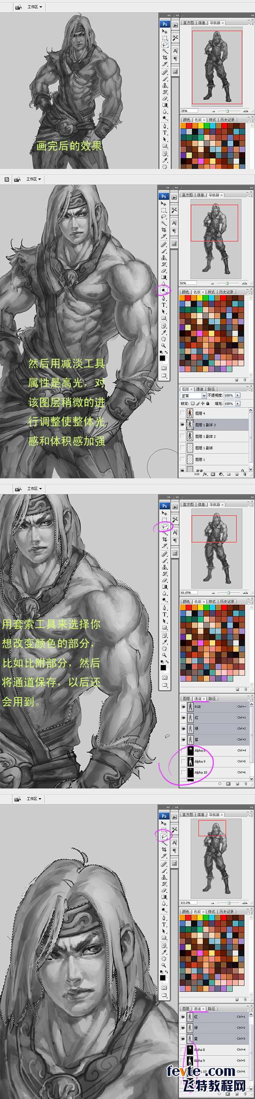Image resolution: width=255 pixels, height=1099 pixels.
Task: Open the 直方图 tab in the 25% zoom workspace
Action: pos(188,23)
